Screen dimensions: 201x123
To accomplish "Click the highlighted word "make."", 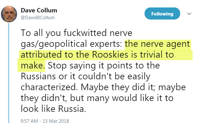I will click(33, 66).
